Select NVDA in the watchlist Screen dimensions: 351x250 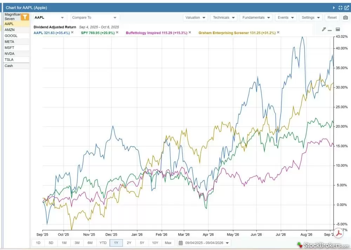pyautogui.click(x=16, y=54)
